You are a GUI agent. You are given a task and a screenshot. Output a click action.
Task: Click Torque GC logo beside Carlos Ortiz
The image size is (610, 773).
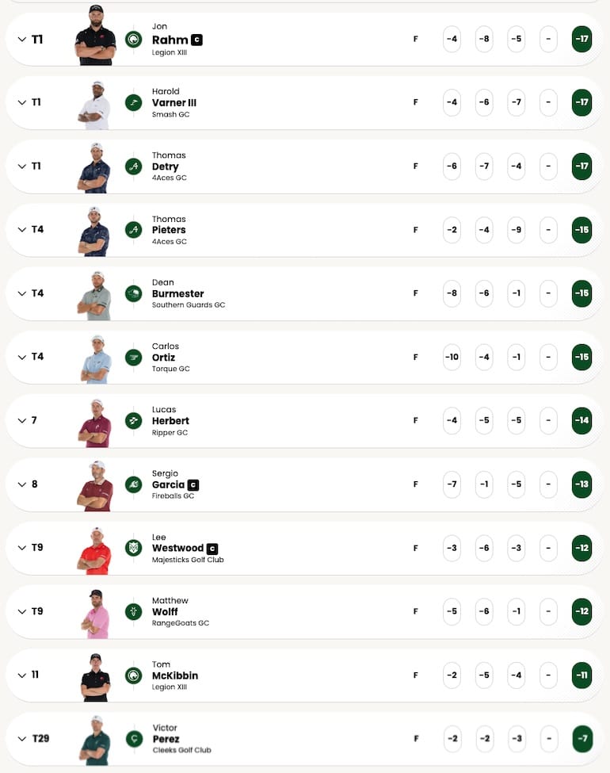[x=134, y=358]
